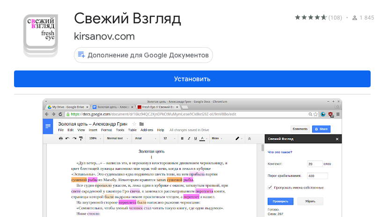380x217 pixels.
Task: Open the star rating with 108 reviews
Action: click(x=318, y=18)
